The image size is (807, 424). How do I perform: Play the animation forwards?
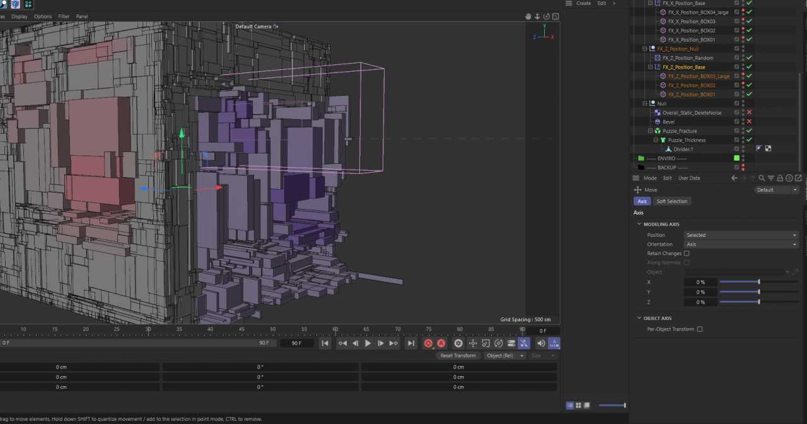pyautogui.click(x=368, y=343)
